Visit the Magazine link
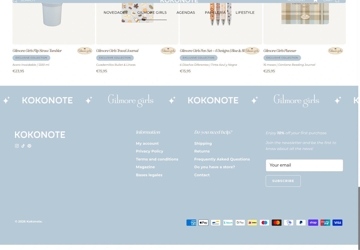The height and width of the screenshot is (250, 360). click(145, 167)
